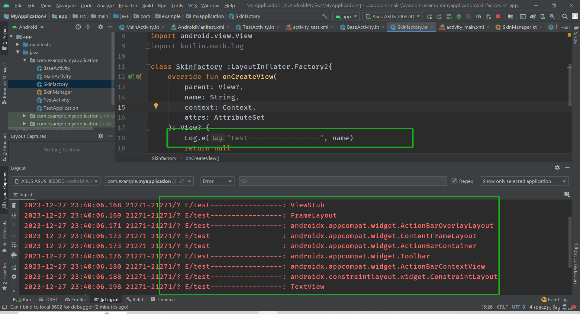Toggle the Favorites sidebar button
This screenshot has height=314, width=580.
[x=5, y=276]
